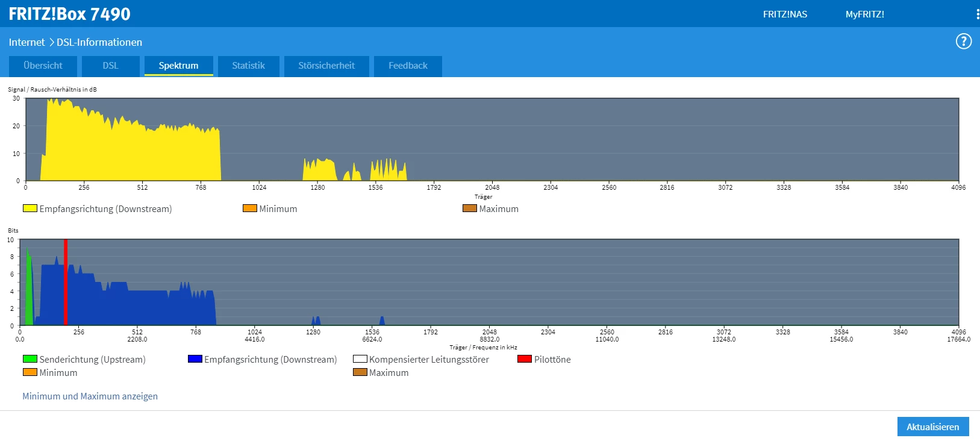Click the blue Downstream legend swatch
Screen dimensions: 980x441
pos(195,359)
